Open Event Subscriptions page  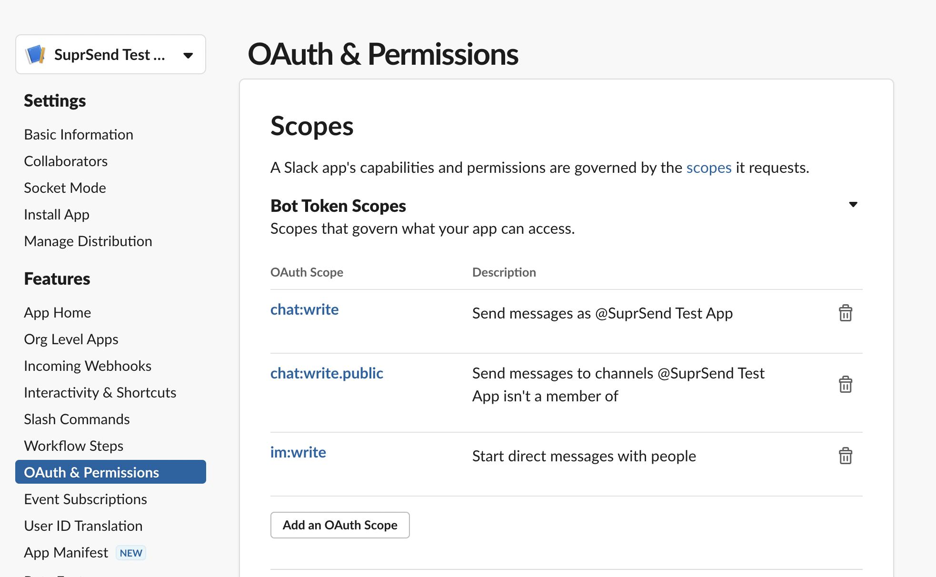pos(85,499)
